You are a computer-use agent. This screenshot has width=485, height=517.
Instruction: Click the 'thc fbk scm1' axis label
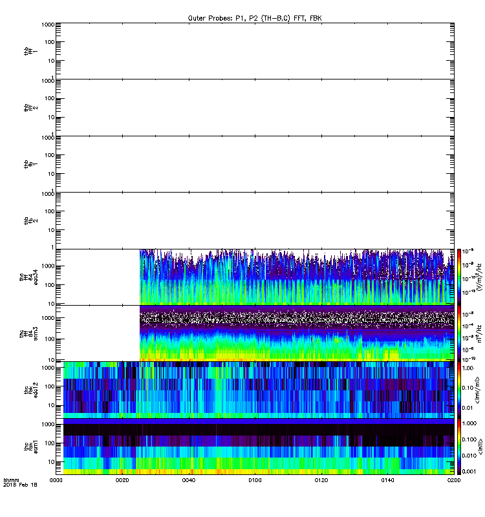coord(30,447)
